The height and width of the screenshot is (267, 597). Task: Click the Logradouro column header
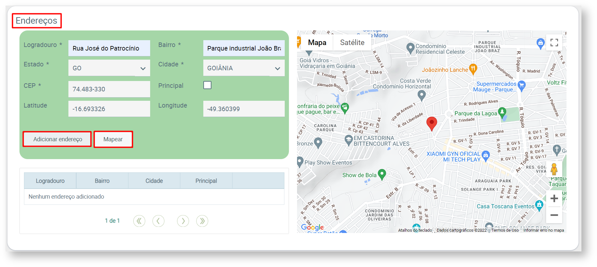(x=50, y=181)
